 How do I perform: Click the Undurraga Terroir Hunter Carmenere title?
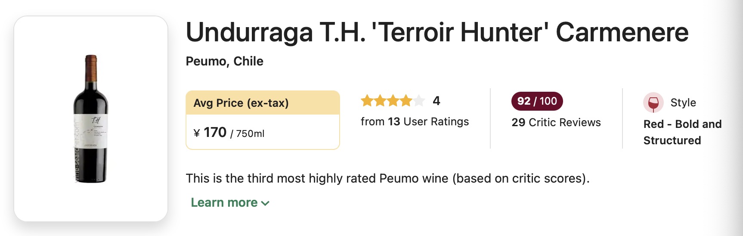pos(437,32)
